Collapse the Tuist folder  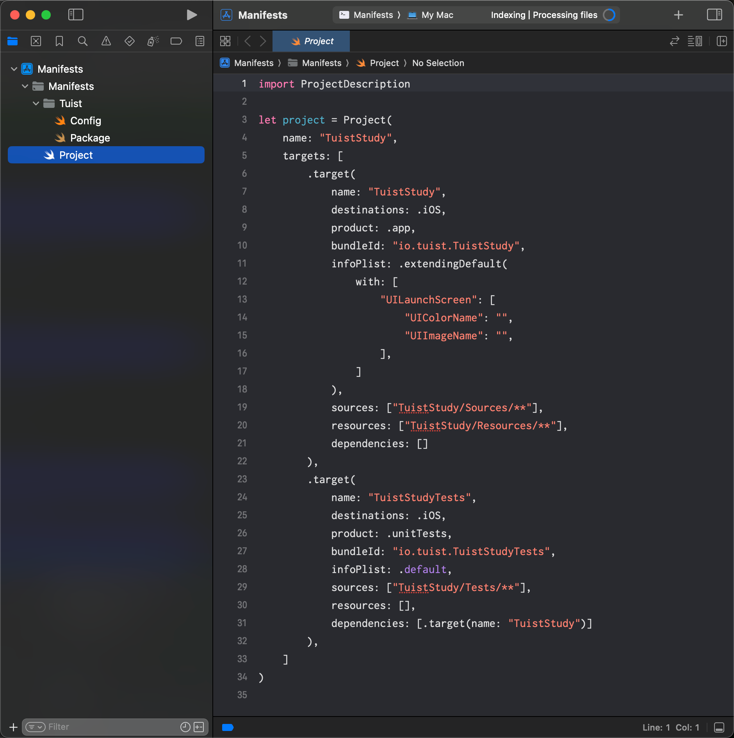[x=36, y=104]
